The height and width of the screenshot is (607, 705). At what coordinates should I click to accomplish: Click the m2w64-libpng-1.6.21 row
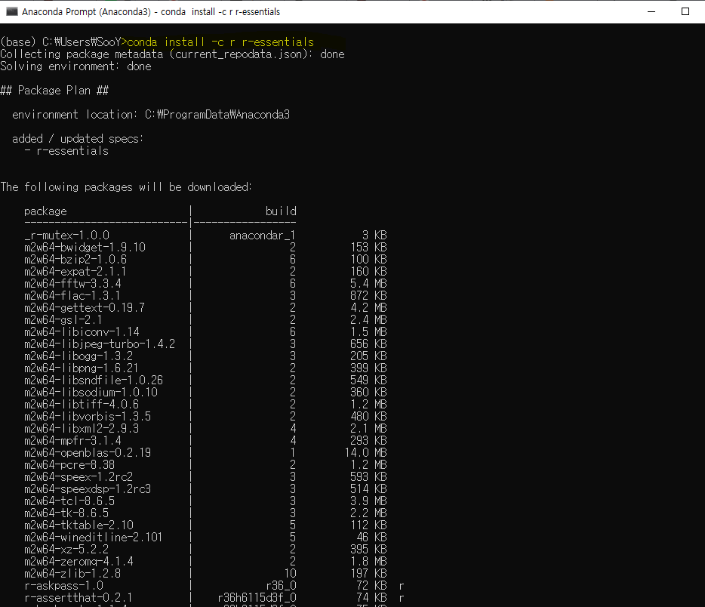pyautogui.click(x=205, y=368)
